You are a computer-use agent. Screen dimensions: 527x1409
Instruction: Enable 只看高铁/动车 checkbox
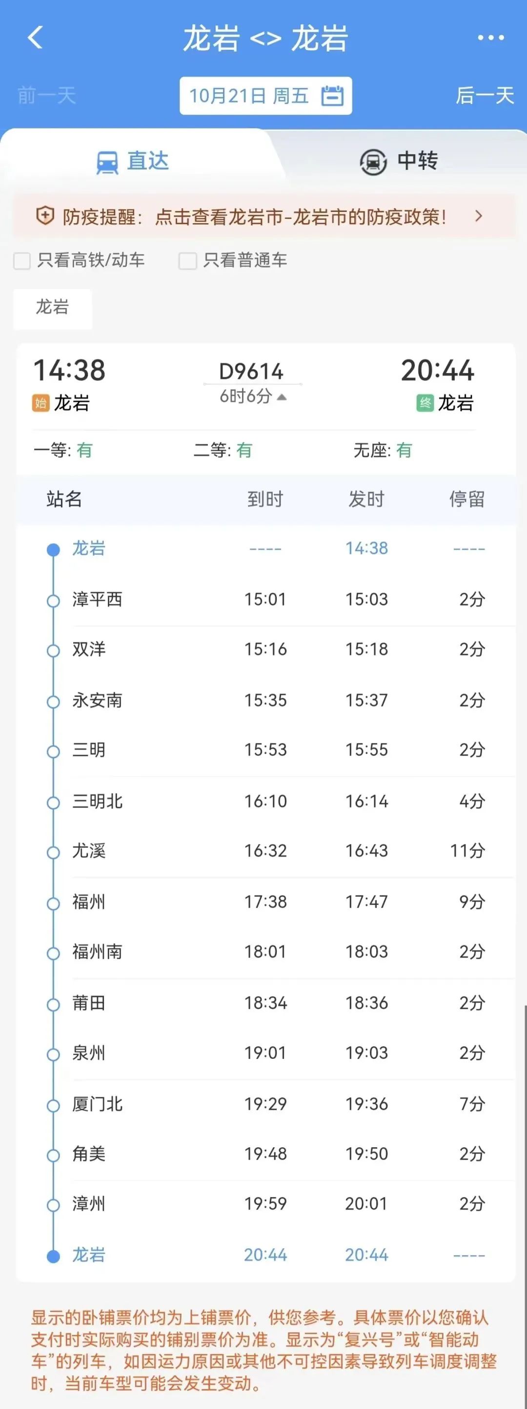click(x=22, y=261)
